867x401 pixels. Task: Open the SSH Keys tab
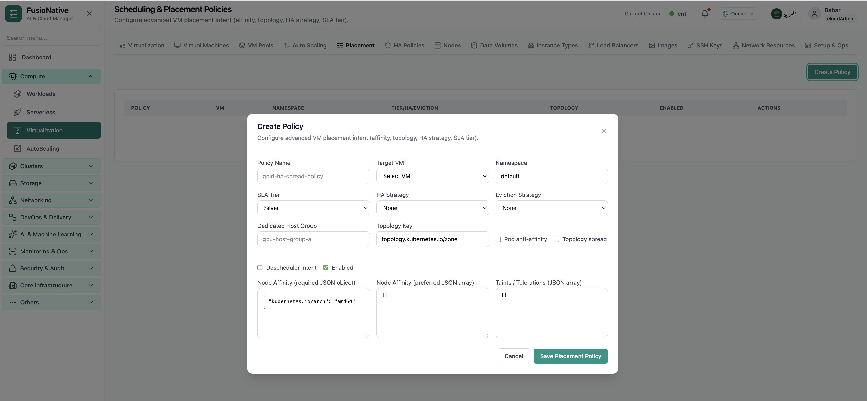705,45
